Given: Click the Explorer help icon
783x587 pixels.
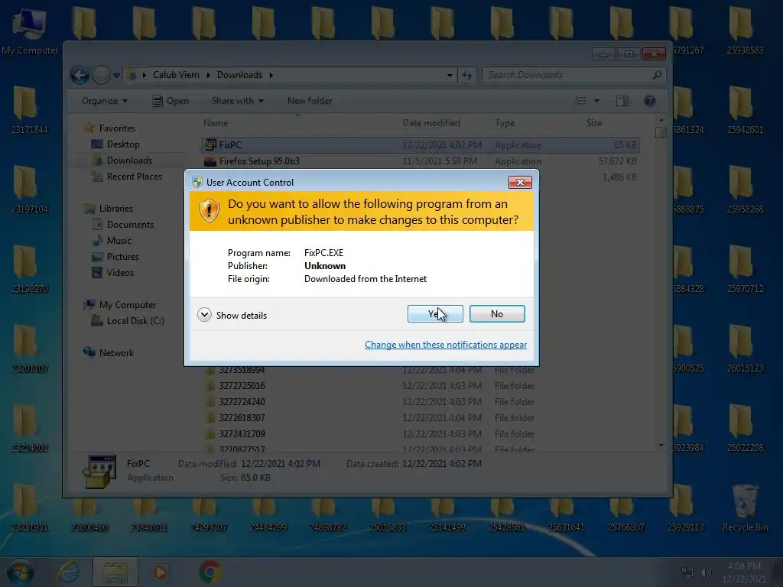Looking at the screenshot, I should coord(650,101).
